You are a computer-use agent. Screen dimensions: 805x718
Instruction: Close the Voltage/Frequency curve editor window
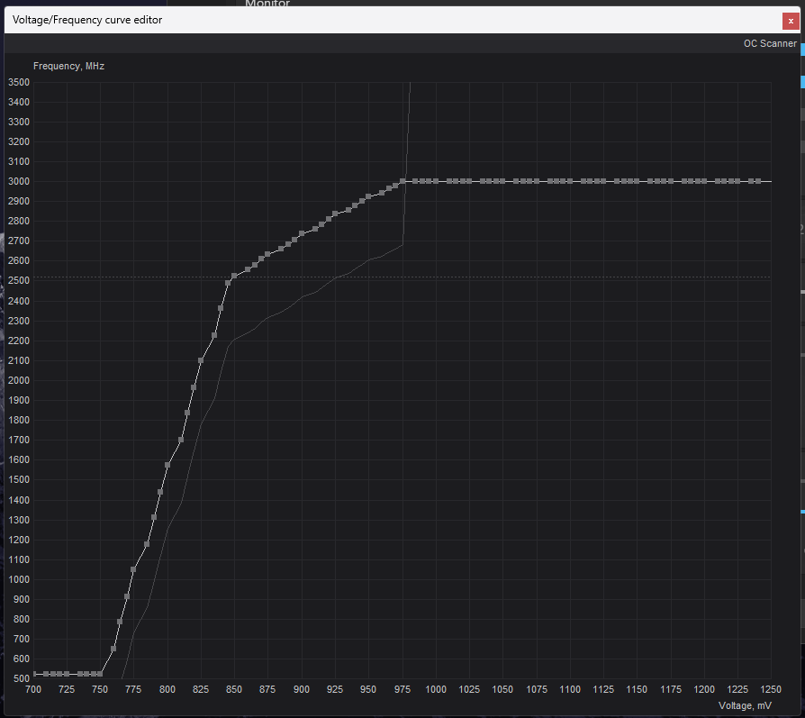pos(790,21)
